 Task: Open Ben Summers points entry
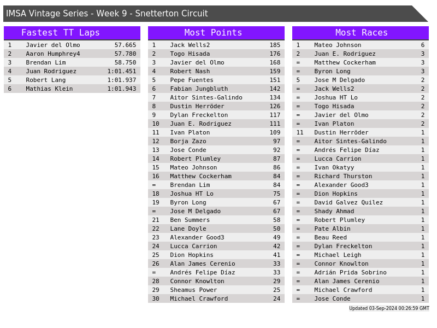[190, 220]
